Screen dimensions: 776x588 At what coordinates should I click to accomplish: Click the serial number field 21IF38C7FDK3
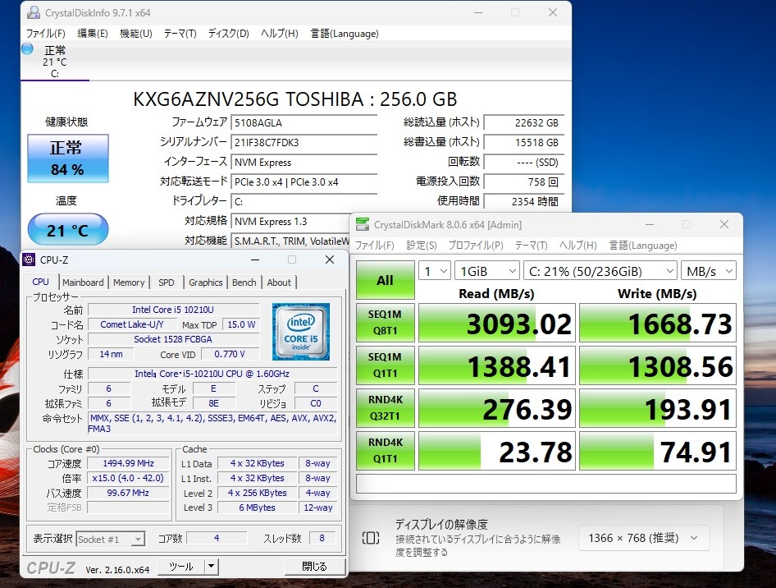coord(304,143)
